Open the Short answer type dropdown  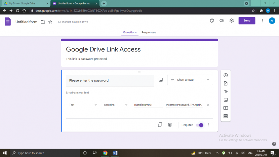190,80
